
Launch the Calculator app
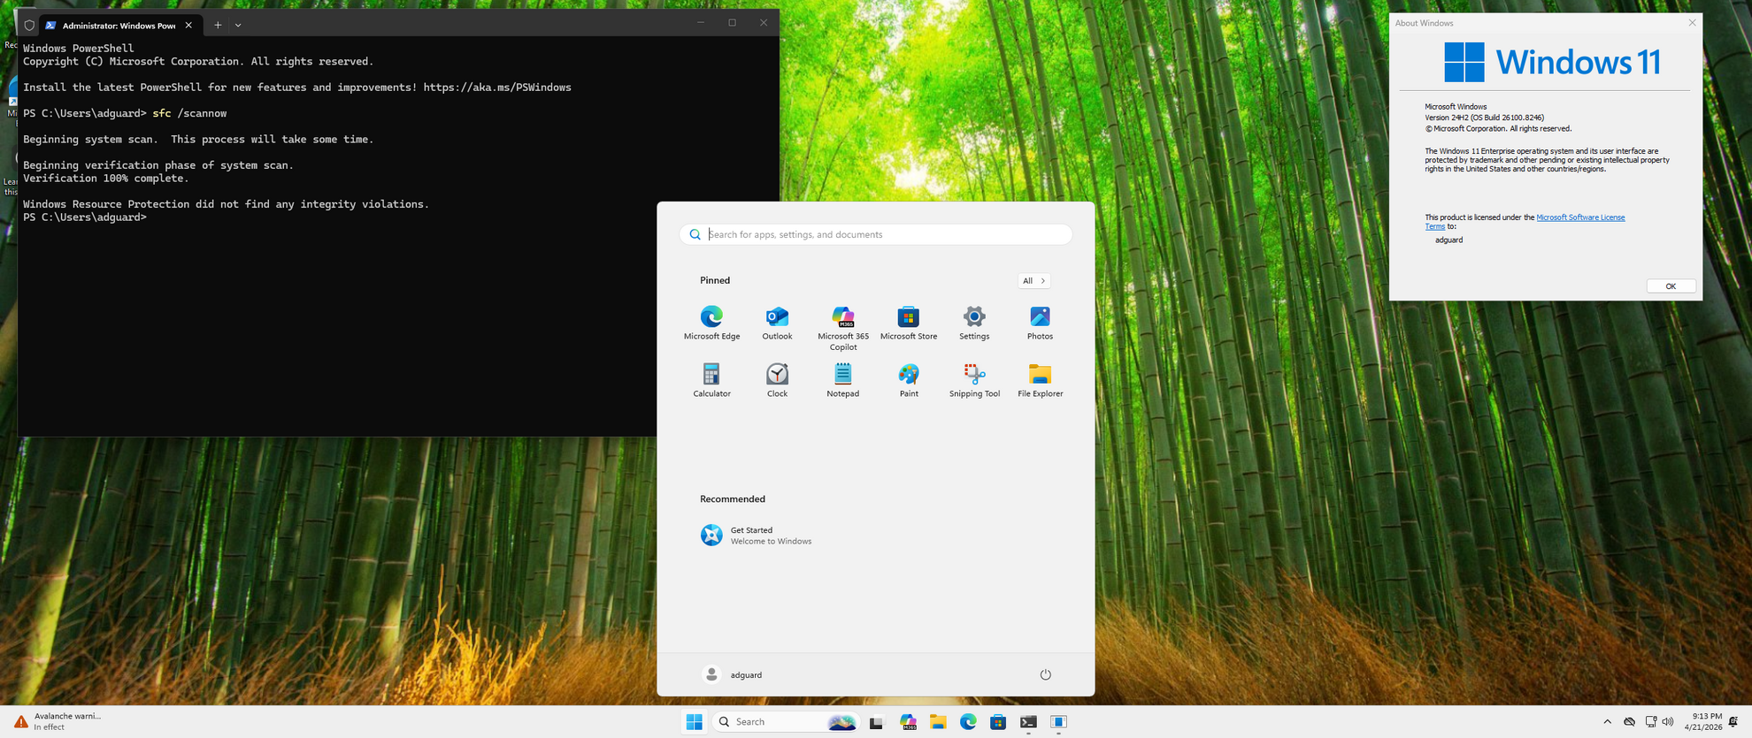(711, 375)
